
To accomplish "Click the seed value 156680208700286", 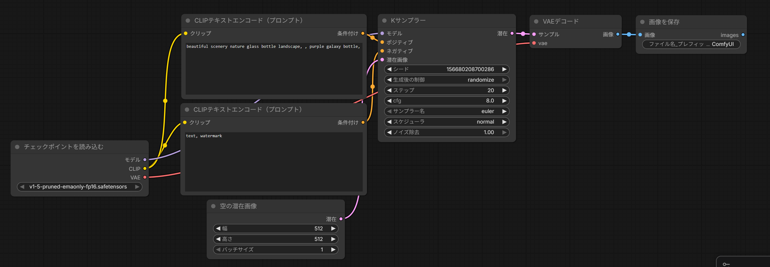I will coord(470,69).
